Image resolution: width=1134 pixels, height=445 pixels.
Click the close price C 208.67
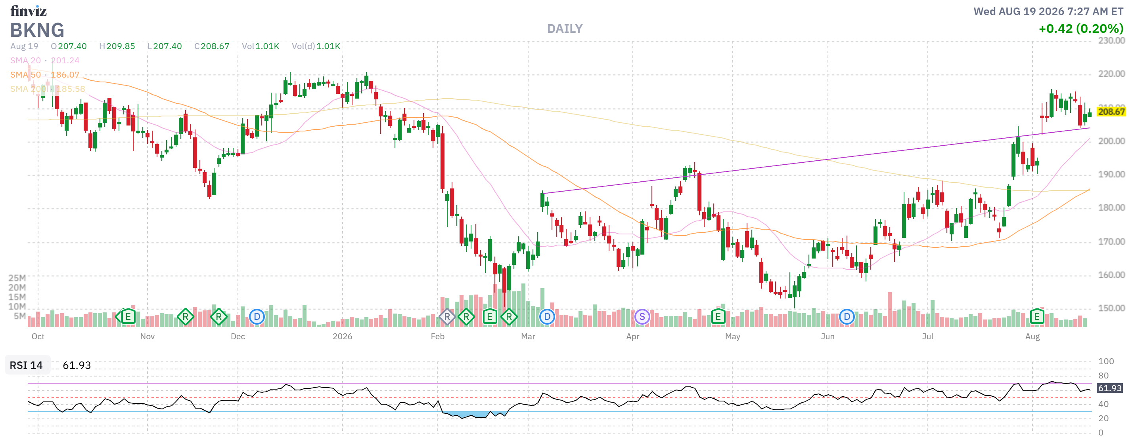coord(212,46)
